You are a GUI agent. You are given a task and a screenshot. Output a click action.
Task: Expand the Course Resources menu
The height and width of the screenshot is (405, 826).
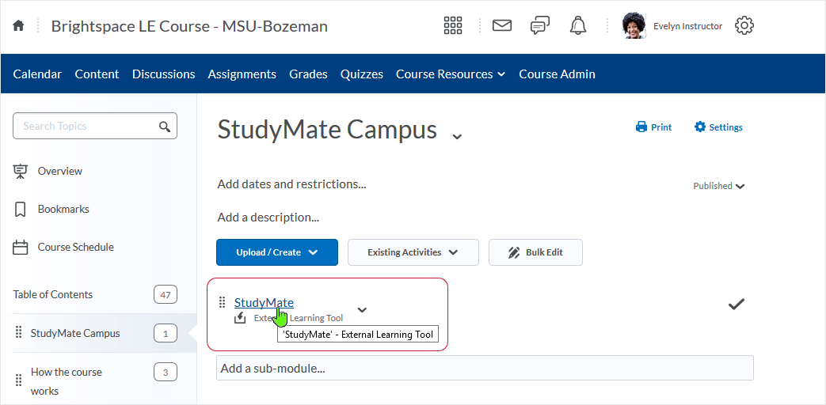[x=451, y=74]
